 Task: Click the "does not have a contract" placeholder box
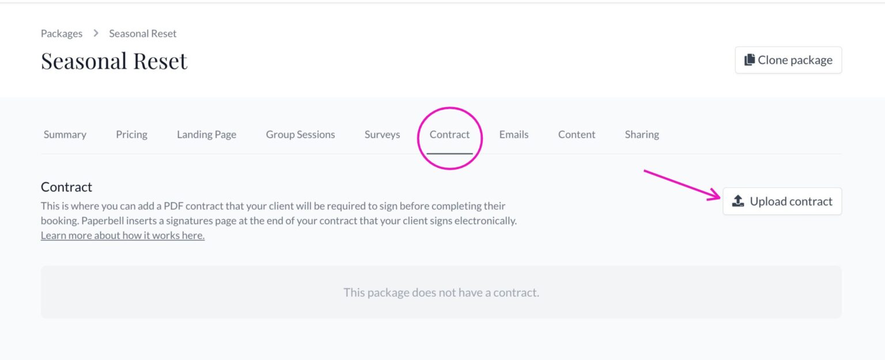[x=441, y=292]
